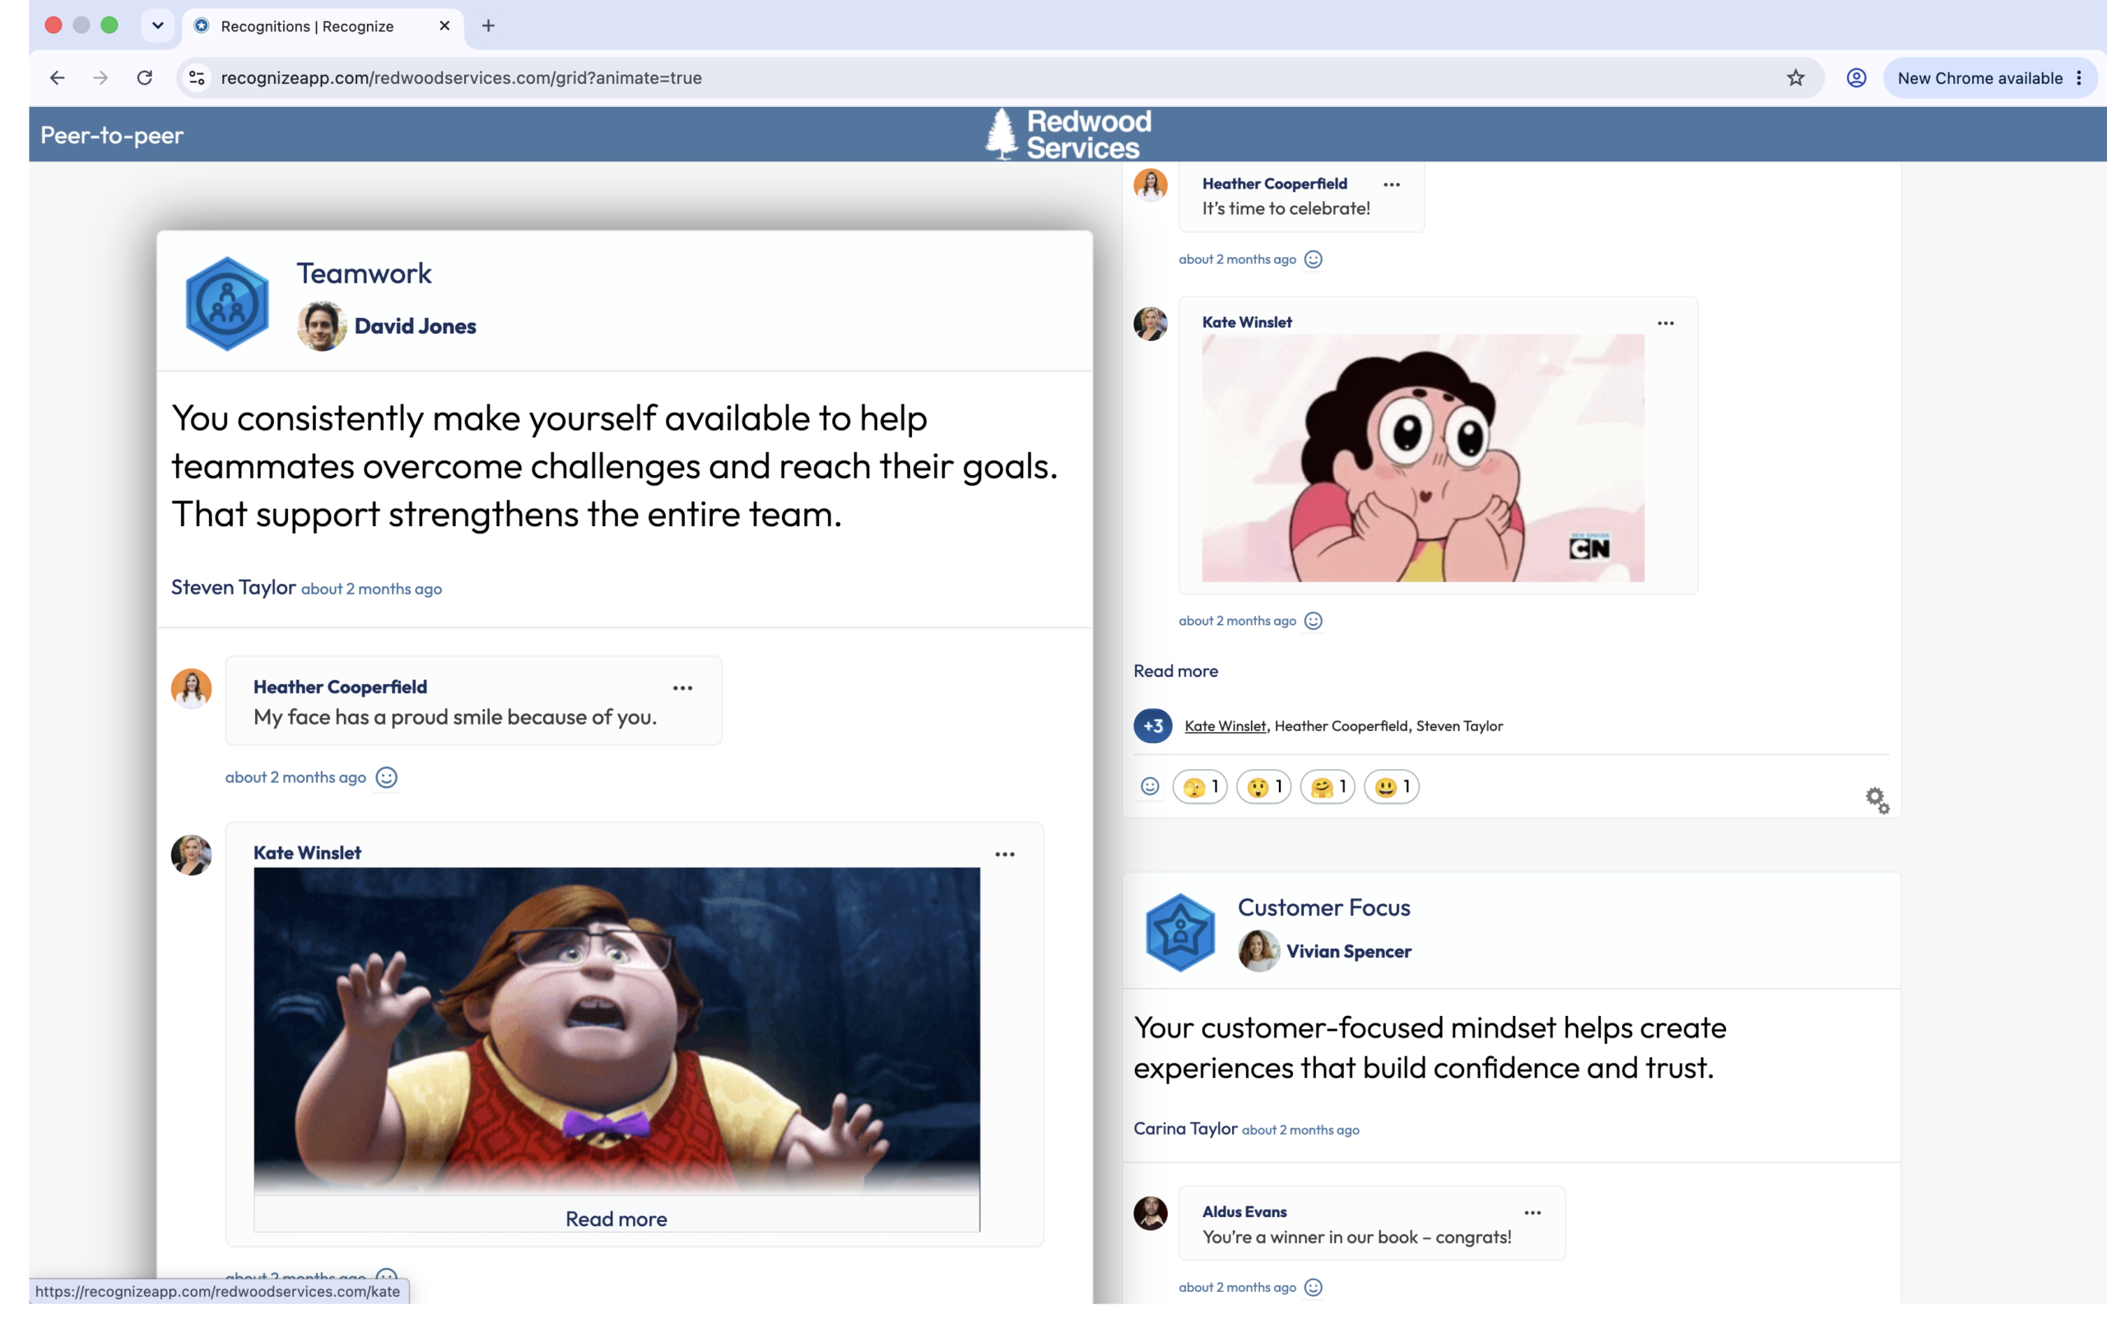Screen dimensions: 2107x1338
Task: Click 'Read more' below Kate's Steven Universe comment
Action: (x=1175, y=671)
